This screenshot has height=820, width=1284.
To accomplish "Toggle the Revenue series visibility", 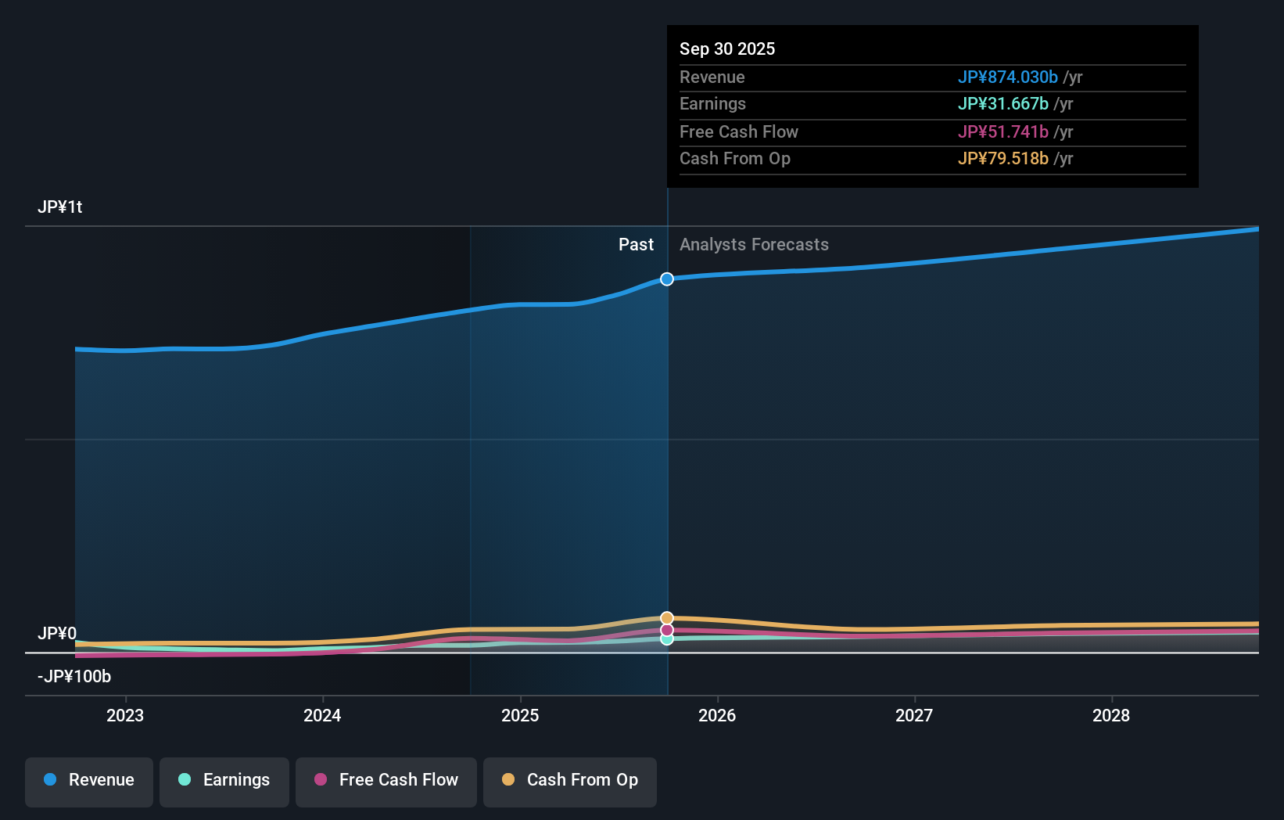I will (88, 780).
